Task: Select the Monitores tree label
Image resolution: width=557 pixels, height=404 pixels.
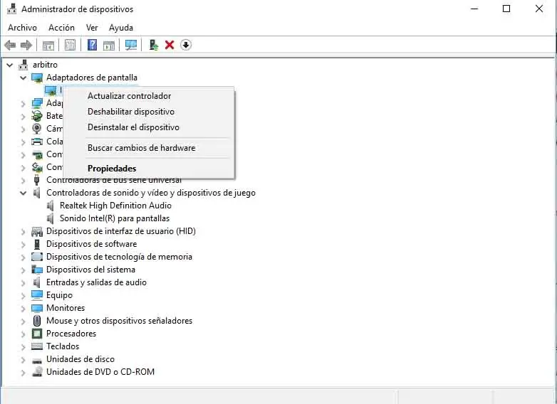Action: pos(66,308)
